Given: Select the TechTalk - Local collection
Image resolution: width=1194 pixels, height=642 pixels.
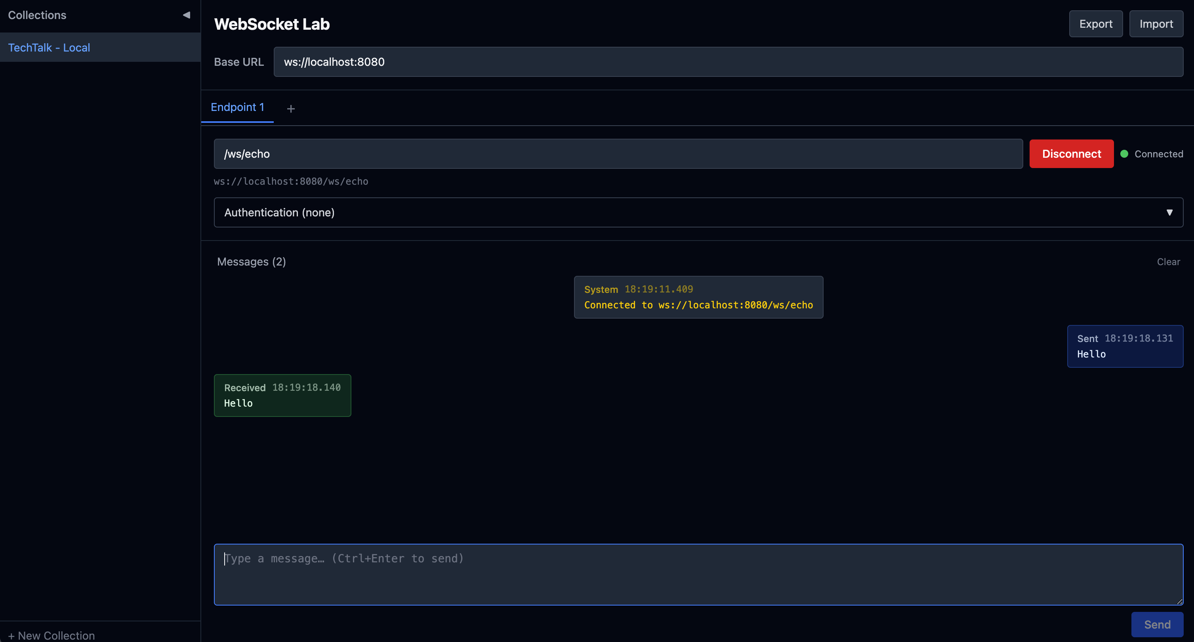Looking at the screenshot, I should 49,47.
